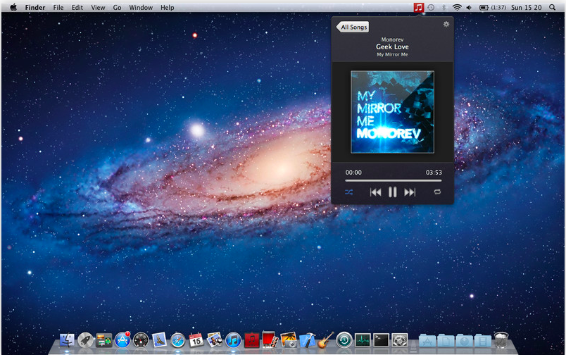Screen dimensions: 566x355
Task: Open the Trash in the Dock
Action: 501,340
